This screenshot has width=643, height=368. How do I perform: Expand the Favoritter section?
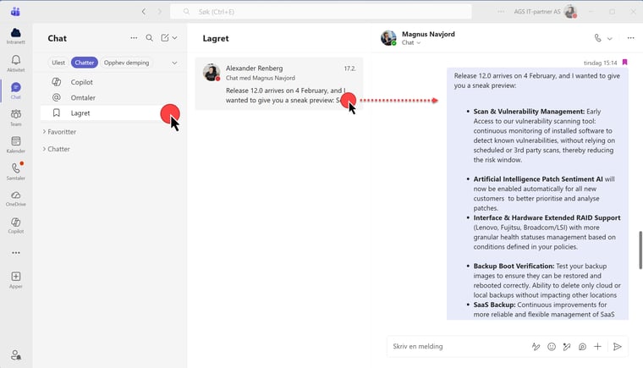point(61,132)
